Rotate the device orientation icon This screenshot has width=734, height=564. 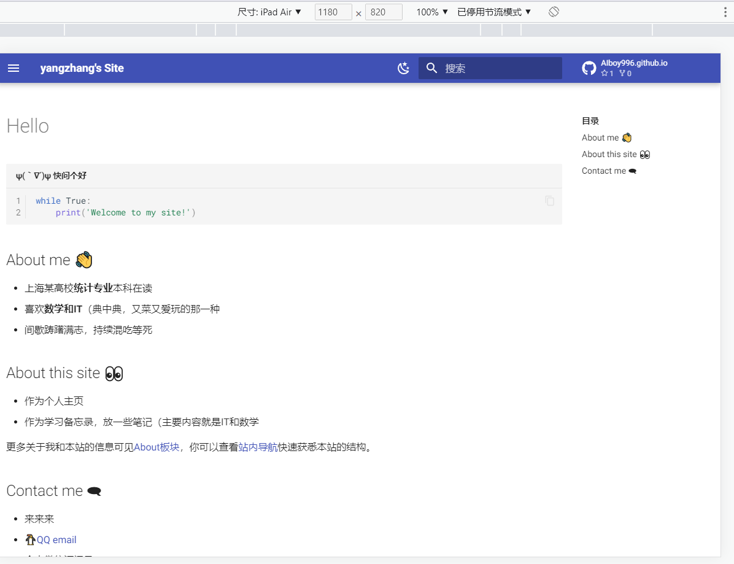pos(554,12)
